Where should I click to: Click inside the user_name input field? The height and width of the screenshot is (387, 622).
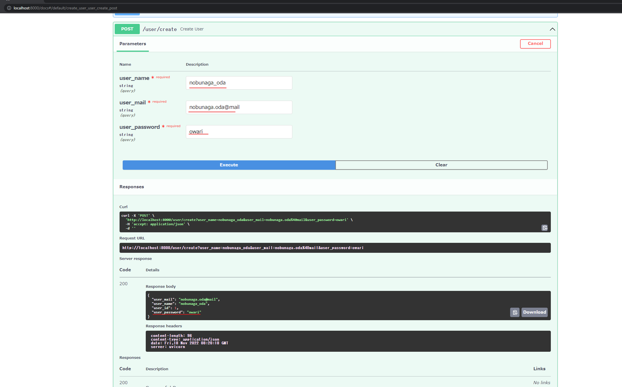click(x=239, y=83)
